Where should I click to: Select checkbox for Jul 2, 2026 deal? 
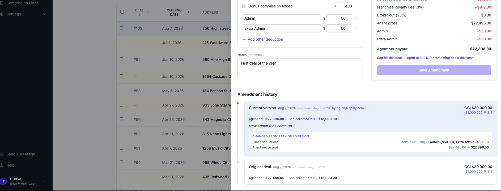122,43
